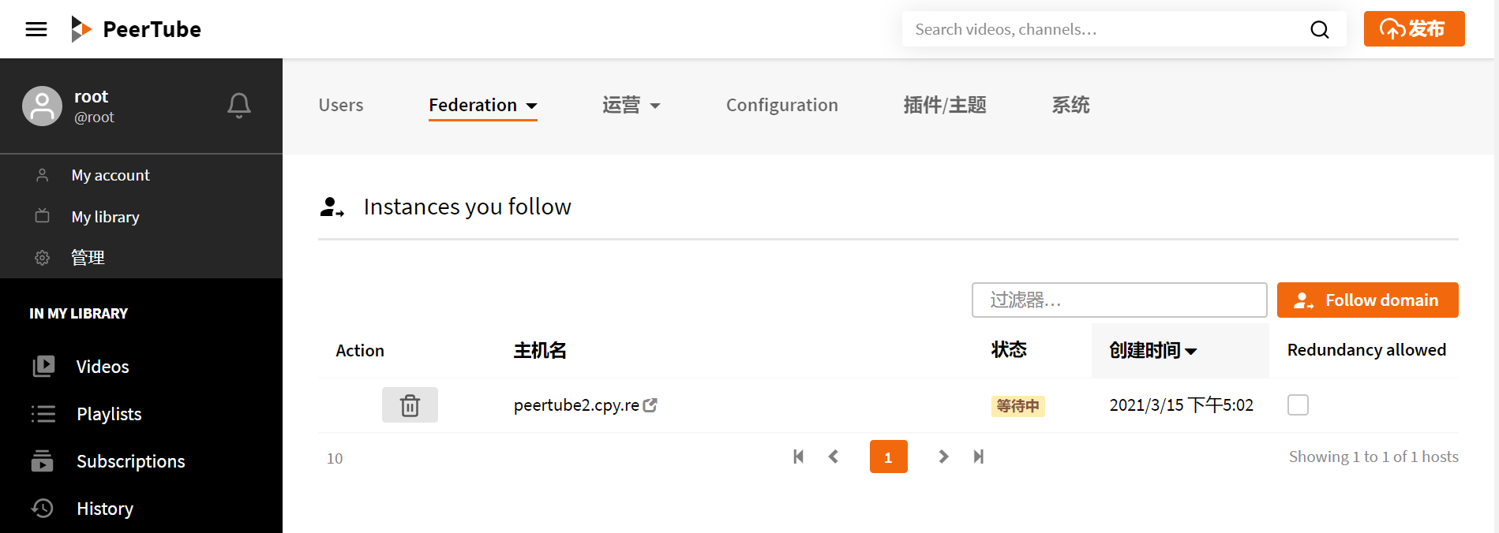The width and height of the screenshot is (1499, 533).
Task: Open notifications via the bell icon
Action: (x=239, y=105)
